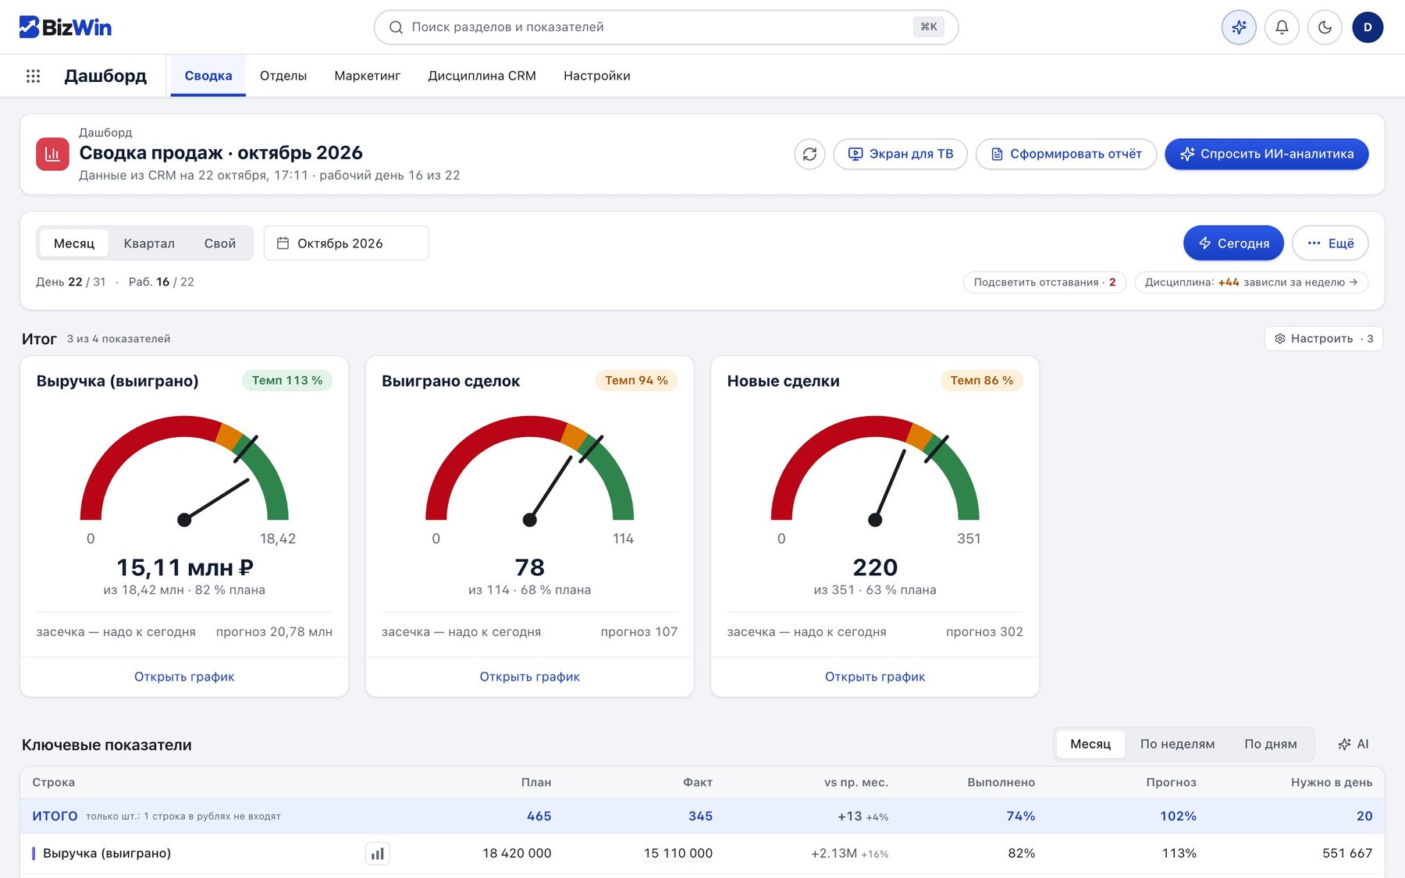Open график for Новые сделки card
Viewport: 1405px width, 878px height.
pyautogui.click(x=875, y=677)
